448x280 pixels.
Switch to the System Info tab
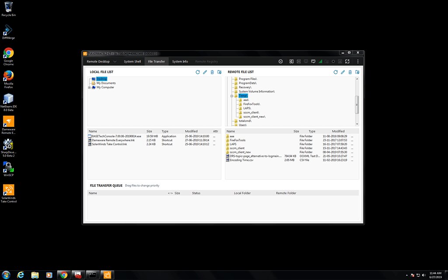180,61
